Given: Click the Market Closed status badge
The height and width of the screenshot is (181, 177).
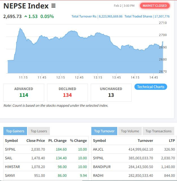Looking at the screenshot, I should (155, 6).
